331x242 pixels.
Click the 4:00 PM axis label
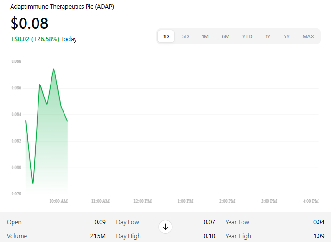click(311, 201)
